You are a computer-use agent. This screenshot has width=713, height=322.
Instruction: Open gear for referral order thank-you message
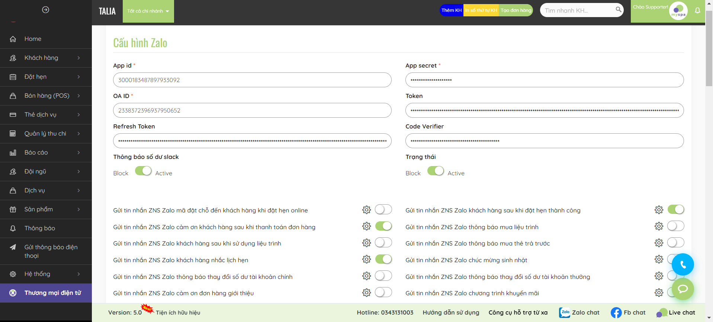click(x=366, y=293)
